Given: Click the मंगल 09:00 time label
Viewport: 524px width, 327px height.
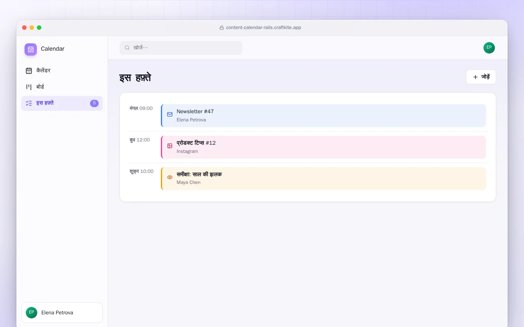Looking at the screenshot, I should (141, 109).
